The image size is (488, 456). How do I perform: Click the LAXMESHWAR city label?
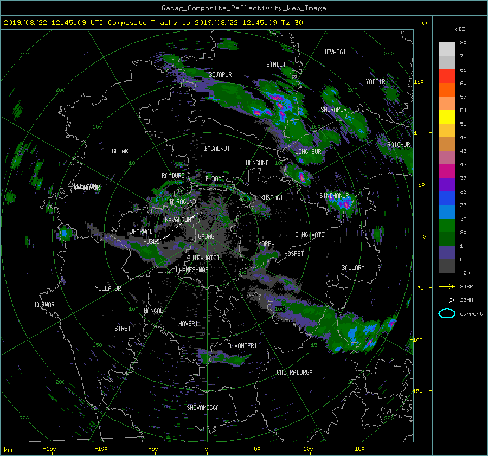[x=192, y=270]
